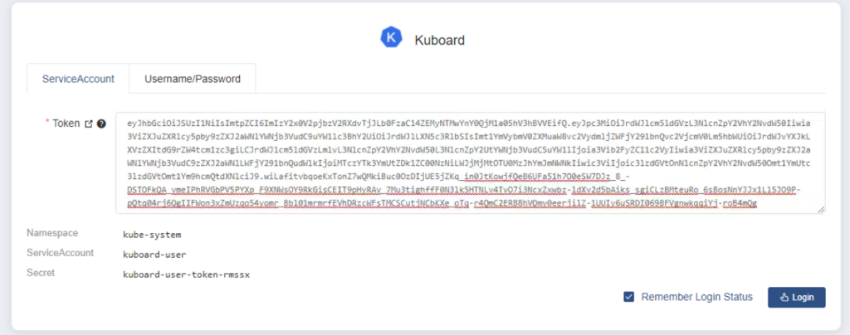This screenshot has height=335, width=850.
Task: Click the Kuboard title text
Action: 440,40
